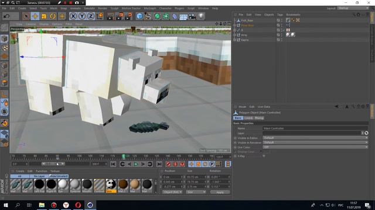This screenshot has height=210, width=375.
Task: Go to start of the animation
Action: [x=113, y=164]
